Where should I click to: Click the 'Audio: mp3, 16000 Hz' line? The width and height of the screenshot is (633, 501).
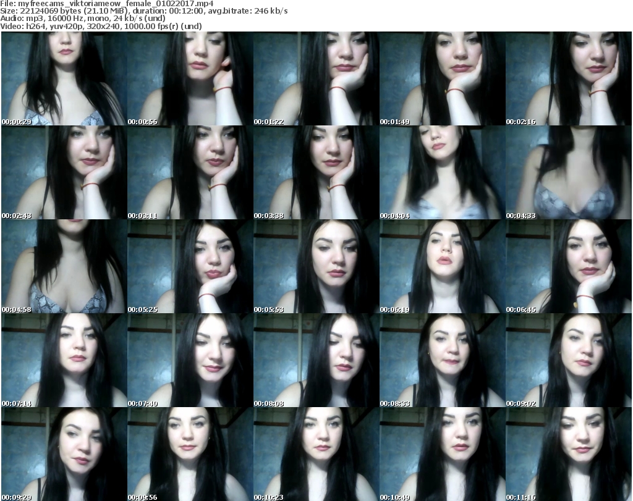(83, 19)
